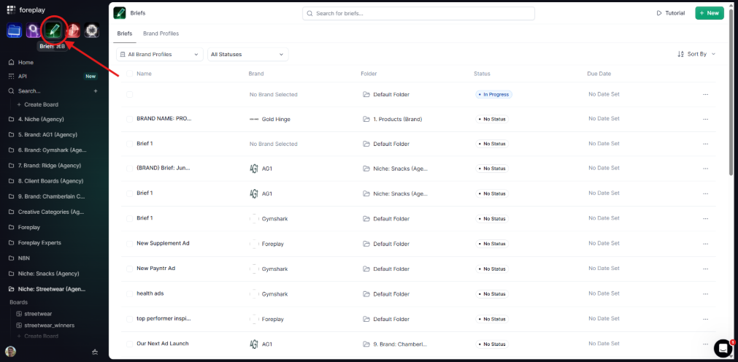
Task: Open the All Statuses dropdown
Action: (x=248, y=54)
